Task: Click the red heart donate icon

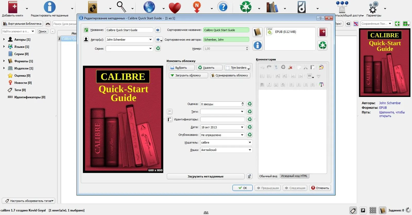Action: 175,8
